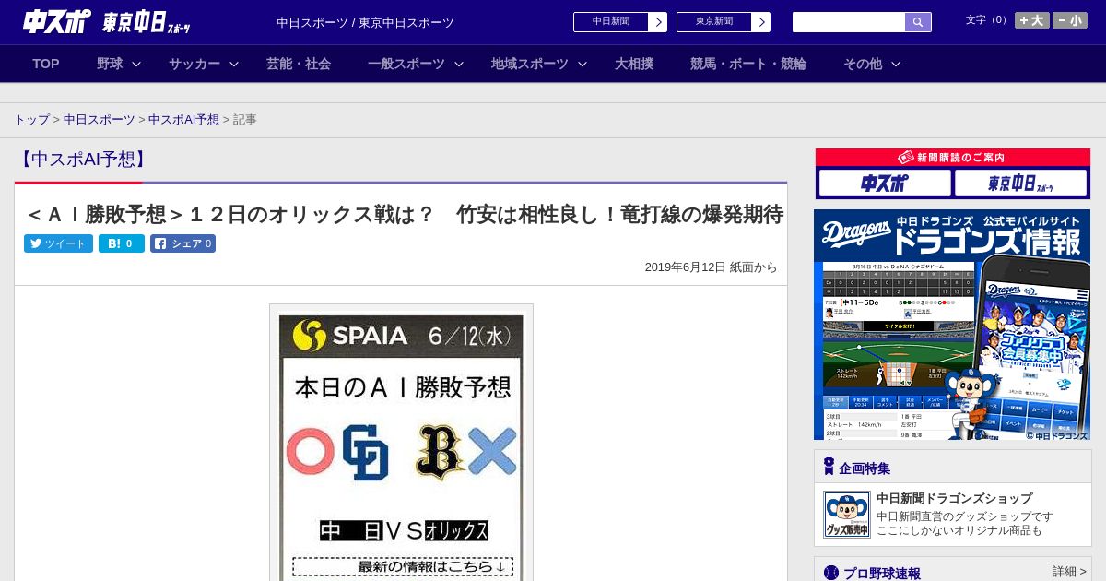Open the TOP navigation item
Viewport: 1106px width, 581px height.
46,64
